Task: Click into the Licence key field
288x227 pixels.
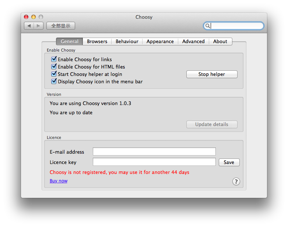Action: pyautogui.click(x=154, y=162)
